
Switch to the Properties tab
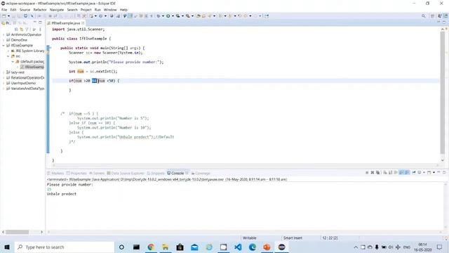76,174
